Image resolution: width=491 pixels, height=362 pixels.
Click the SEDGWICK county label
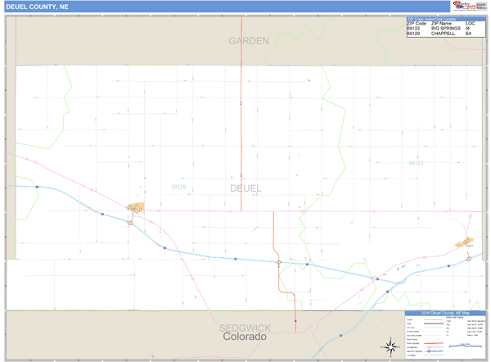(x=245, y=328)
